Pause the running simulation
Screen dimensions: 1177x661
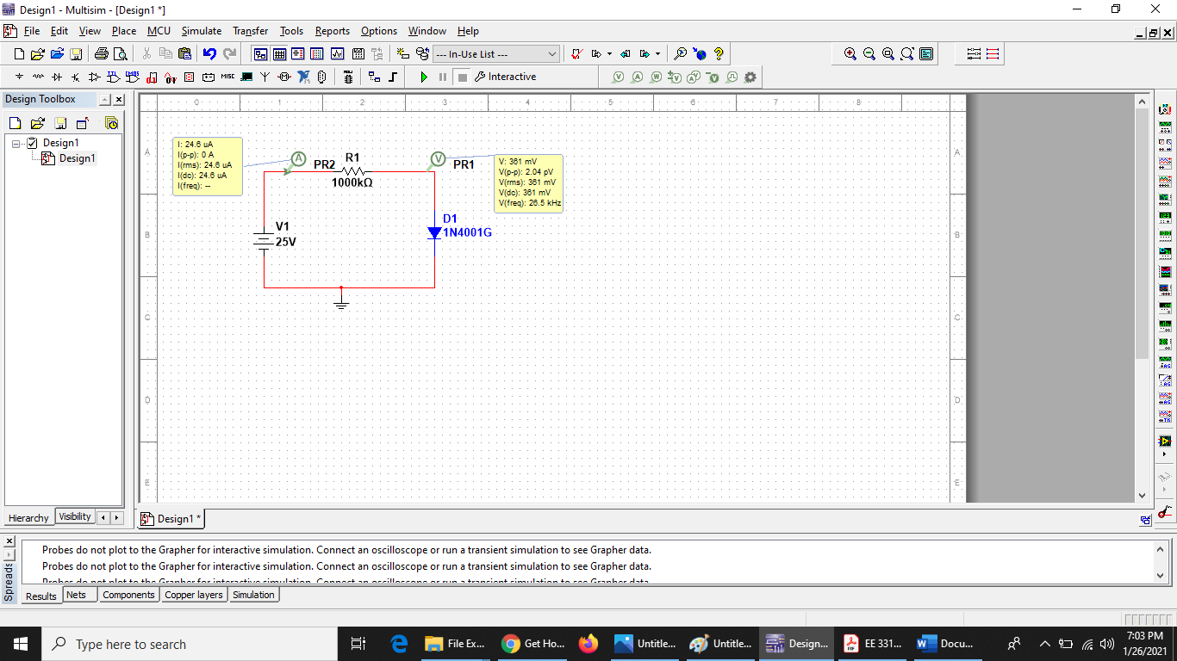click(x=441, y=77)
